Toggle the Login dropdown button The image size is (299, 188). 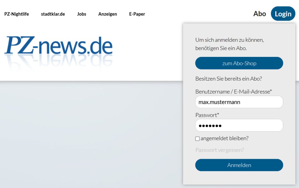pyautogui.click(x=283, y=14)
